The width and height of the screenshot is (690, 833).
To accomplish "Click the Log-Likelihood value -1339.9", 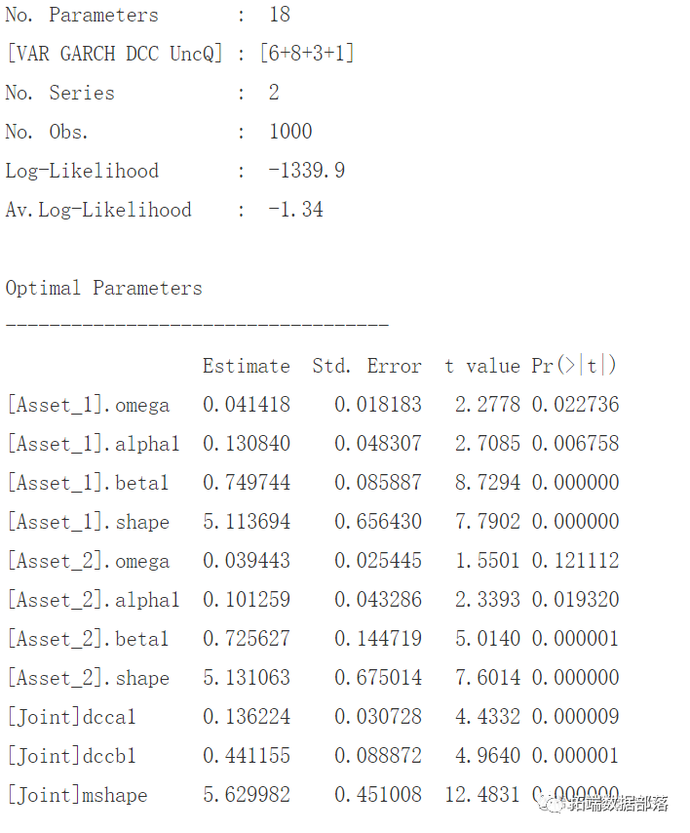I will (306, 171).
